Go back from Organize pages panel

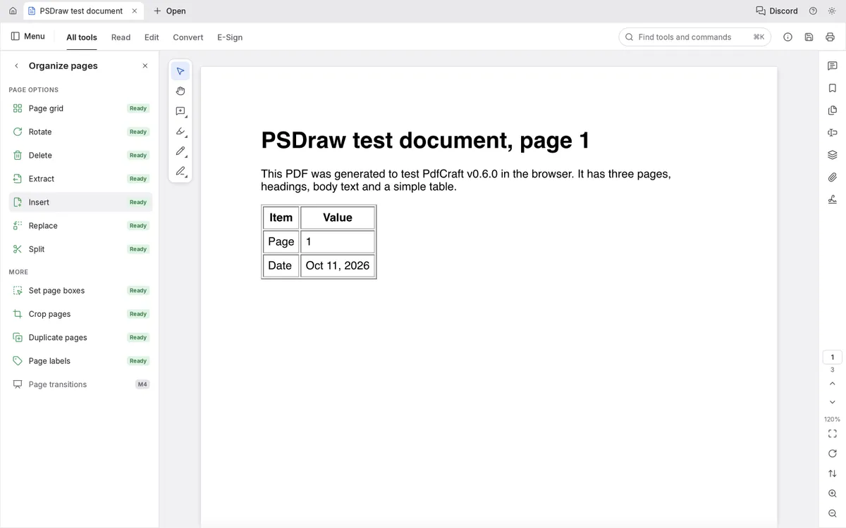(16, 65)
